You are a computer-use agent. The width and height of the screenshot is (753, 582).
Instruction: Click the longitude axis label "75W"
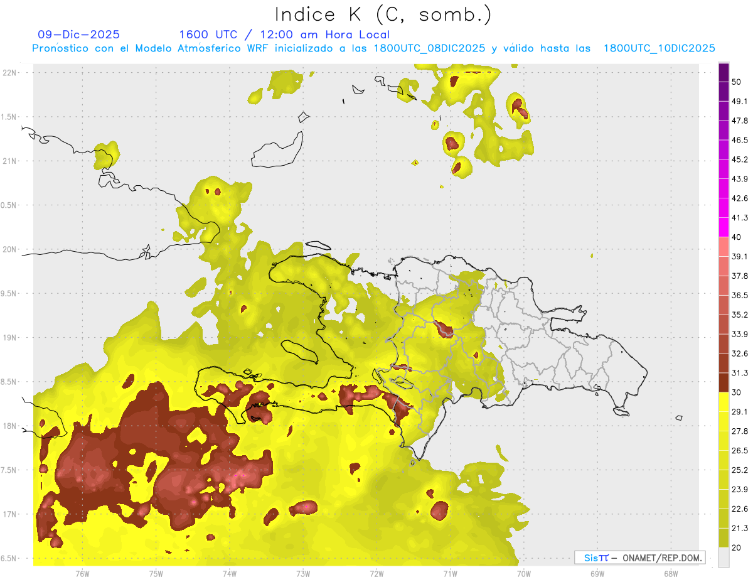point(156,573)
